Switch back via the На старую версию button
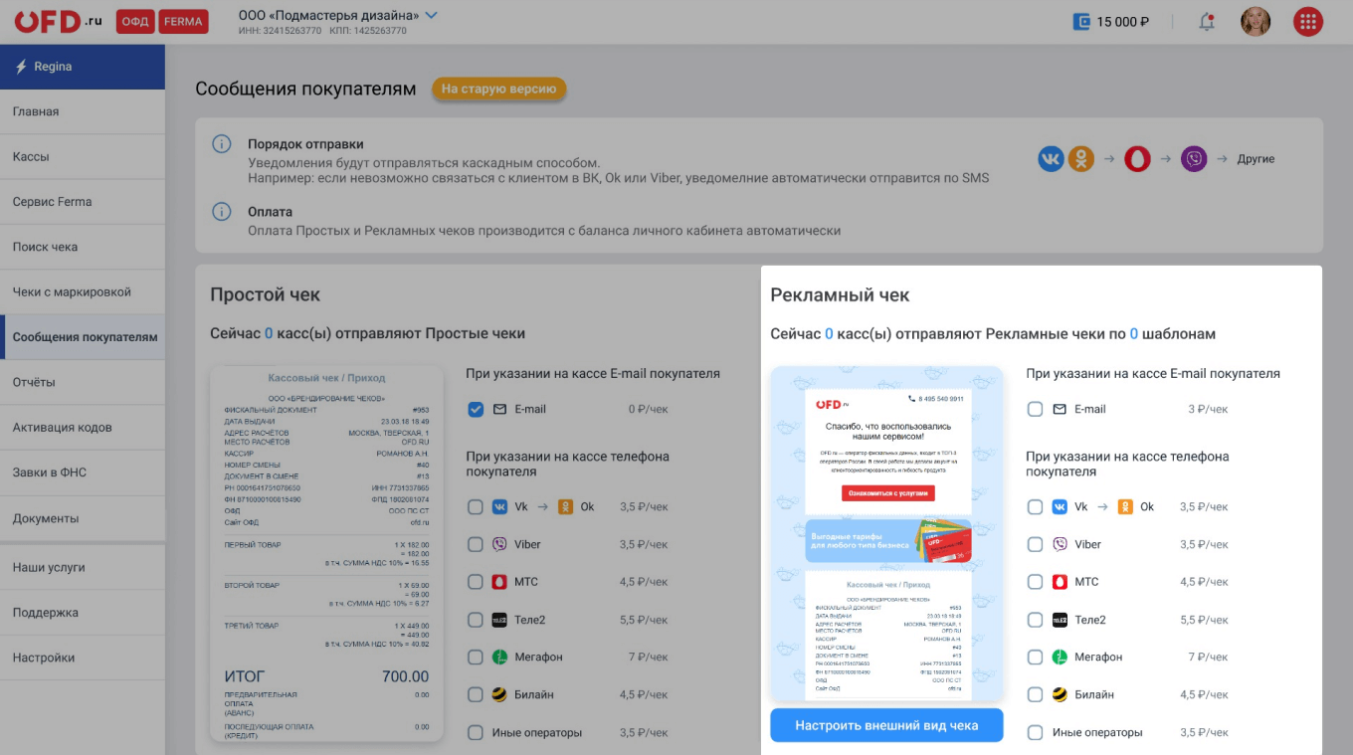The image size is (1353, 755). tap(498, 89)
